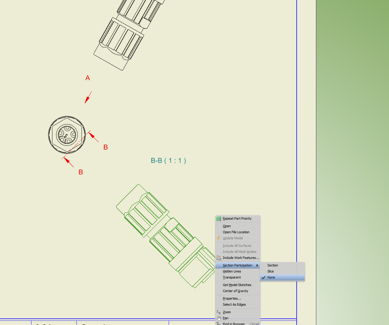Enable Transparent display for the part
The width and height of the screenshot is (389, 325).
[x=232, y=277]
